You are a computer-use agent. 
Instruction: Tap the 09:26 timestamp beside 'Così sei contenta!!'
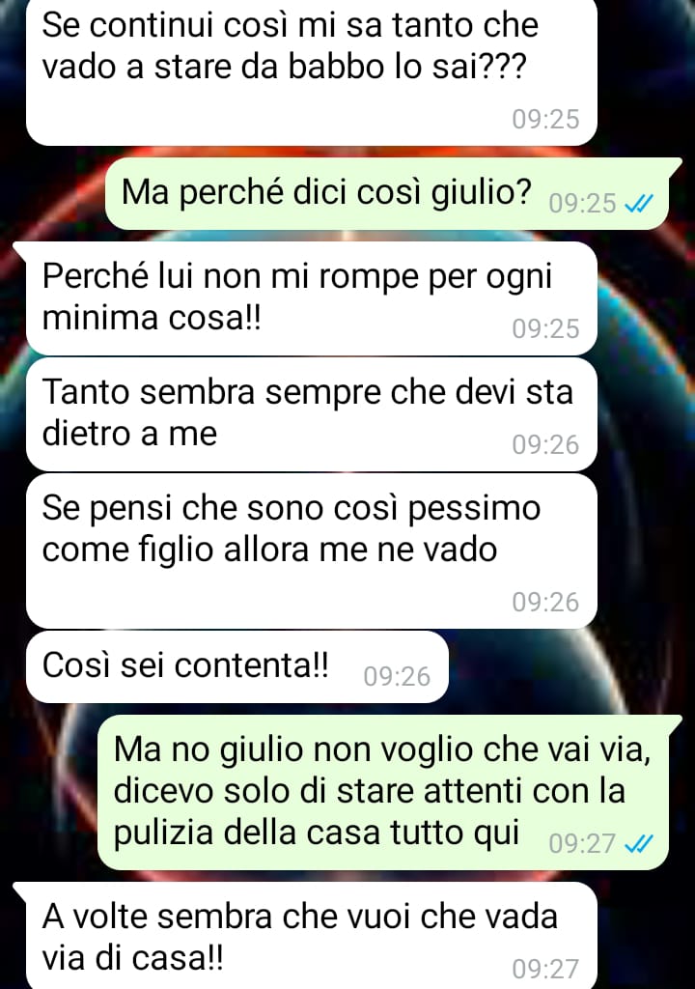pyautogui.click(x=397, y=676)
